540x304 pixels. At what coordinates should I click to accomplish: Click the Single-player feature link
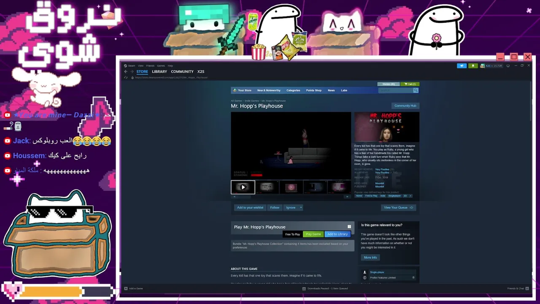point(377,272)
